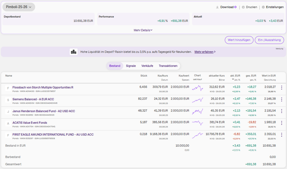Open the Janus Henderson sparkline chart

pos(197,112)
